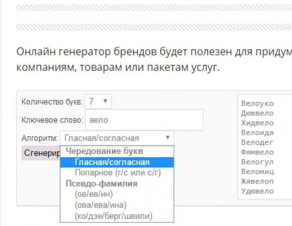Viewport: 292px width, 226px height.
Task: Select the result Фямвело
Action: point(257,152)
